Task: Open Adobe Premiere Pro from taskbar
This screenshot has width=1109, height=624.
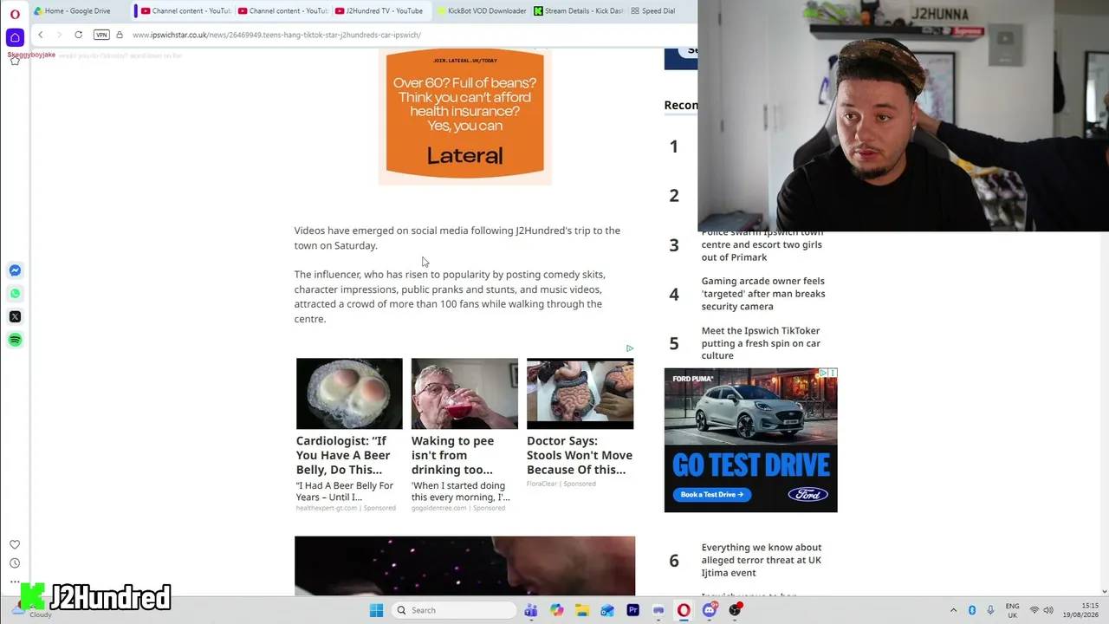Action: (x=632, y=610)
